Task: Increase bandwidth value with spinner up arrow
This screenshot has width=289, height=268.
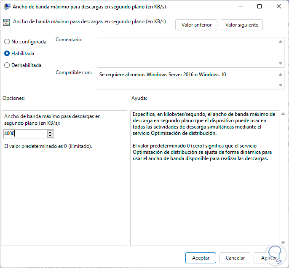Action: point(50,132)
